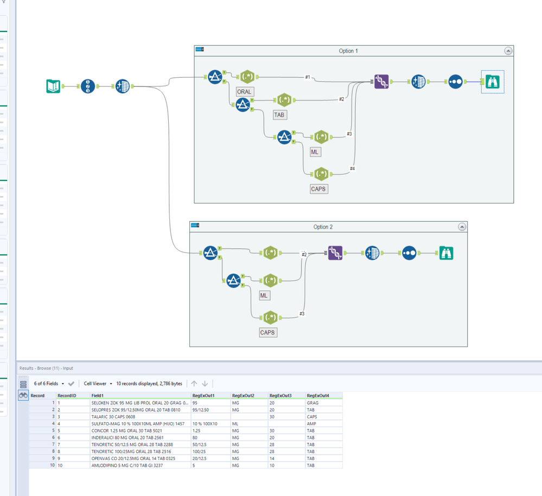The image size is (542, 496).
Task: Select the GRAG cell in RegExOut4
Action: click(x=324, y=403)
